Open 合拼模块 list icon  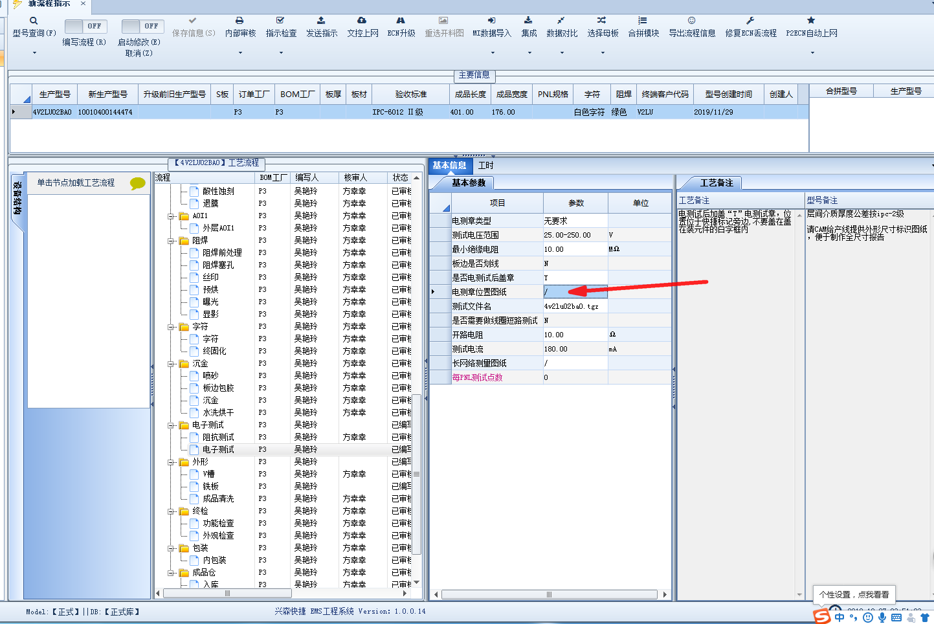coord(643,21)
